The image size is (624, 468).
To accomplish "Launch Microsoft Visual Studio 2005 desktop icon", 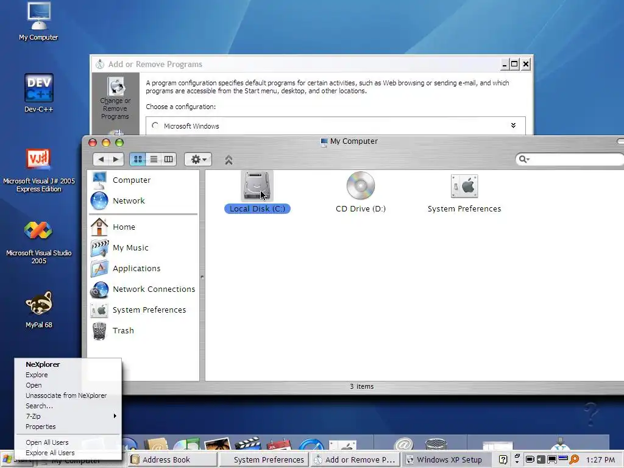I will pos(38,242).
